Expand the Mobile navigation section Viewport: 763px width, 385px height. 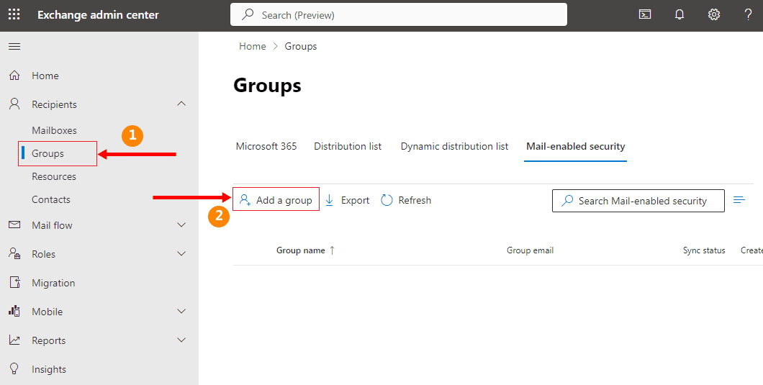pos(181,312)
